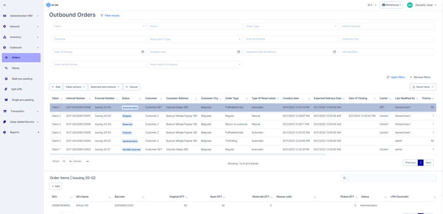The width and height of the screenshot is (443, 214).
Task: Select the Waves icon in the sidebar
Action: (7, 68)
